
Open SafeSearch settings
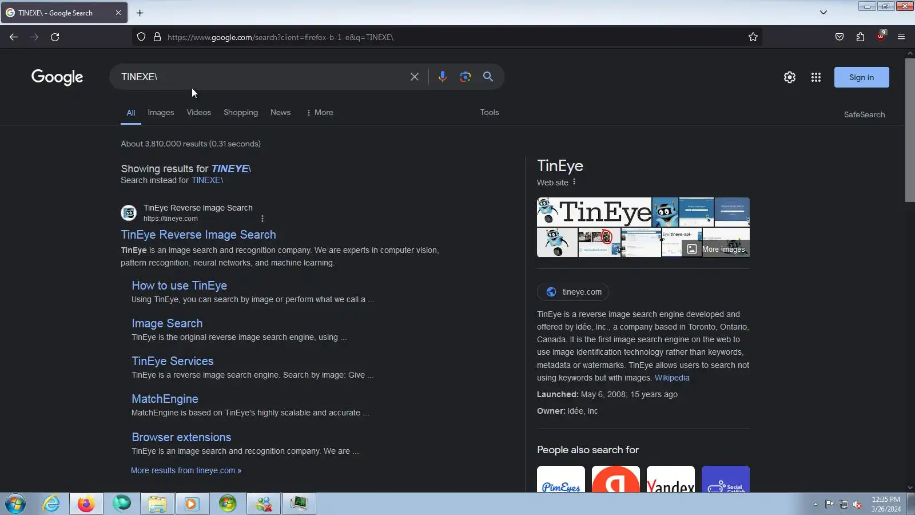pyautogui.click(x=864, y=114)
